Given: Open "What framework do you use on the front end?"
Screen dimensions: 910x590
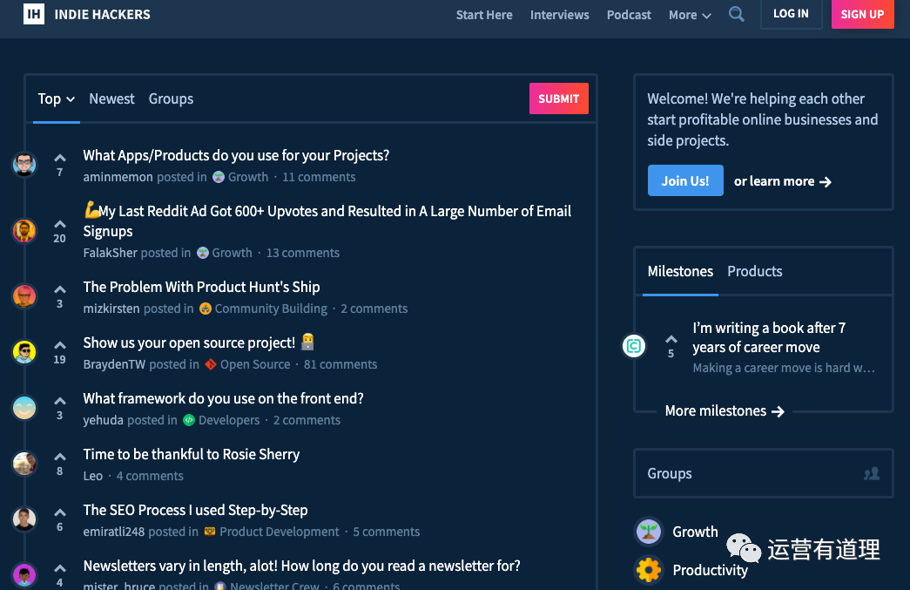Looking at the screenshot, I should coord(224,398).
